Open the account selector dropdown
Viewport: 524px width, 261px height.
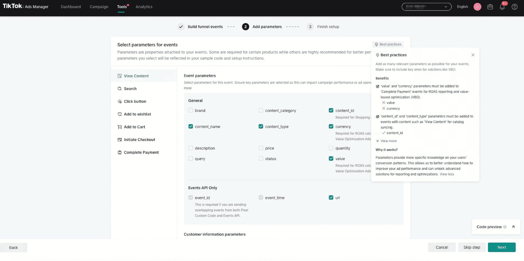[x=426, y=7]
